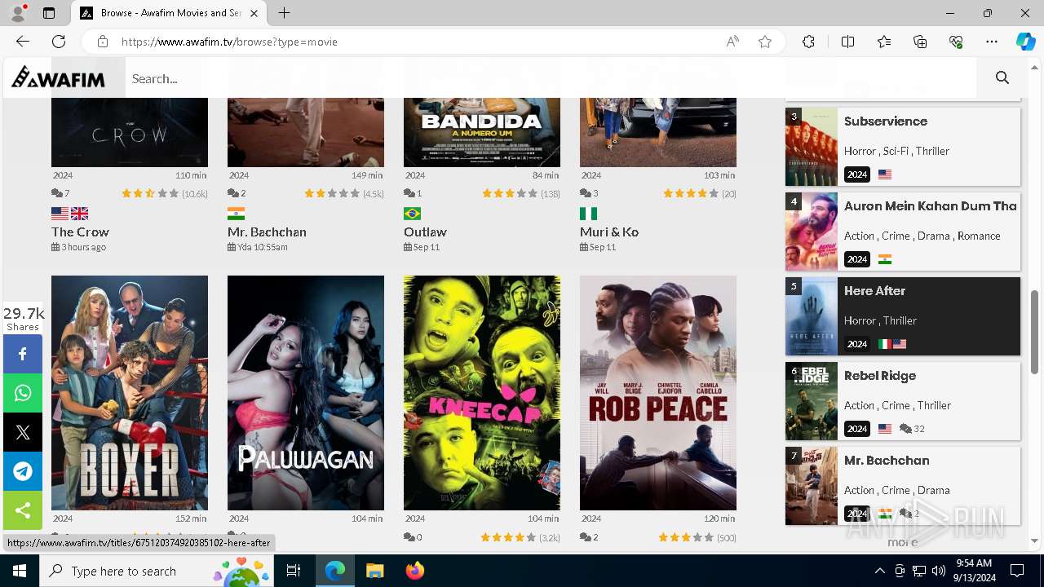Click the star rating under Kneecap

click(x=509, y=537)
